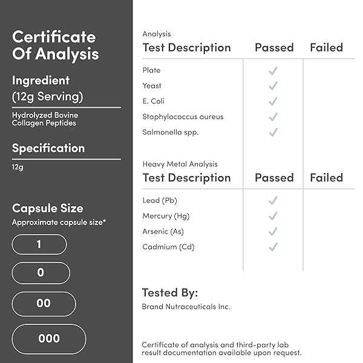The width and height of the screenshot is (363, 363).
Task: Click the Failed column header in Analysis table
Action: tap(327, 48)
